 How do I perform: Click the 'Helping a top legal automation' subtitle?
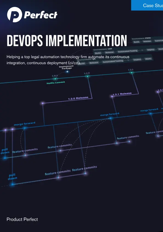(68, 60)
